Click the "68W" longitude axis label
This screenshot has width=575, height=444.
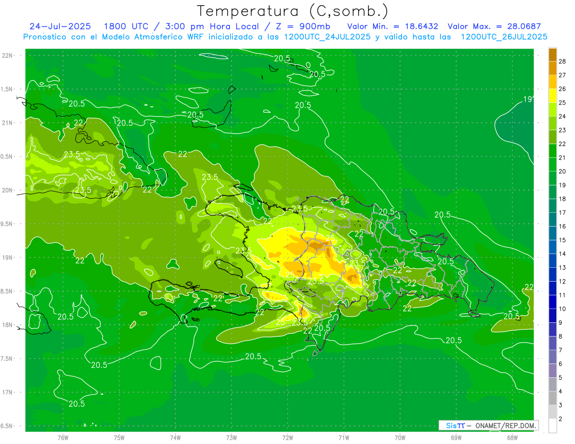pos(512,438)
